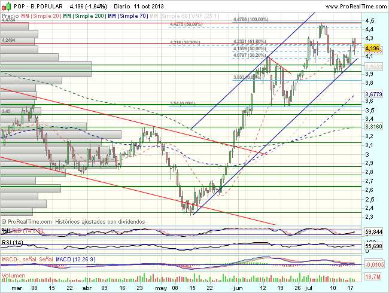Screen dimensions: 389x293
Task: Click the blue 3,6779 value tag
Action: click(373, 94)
